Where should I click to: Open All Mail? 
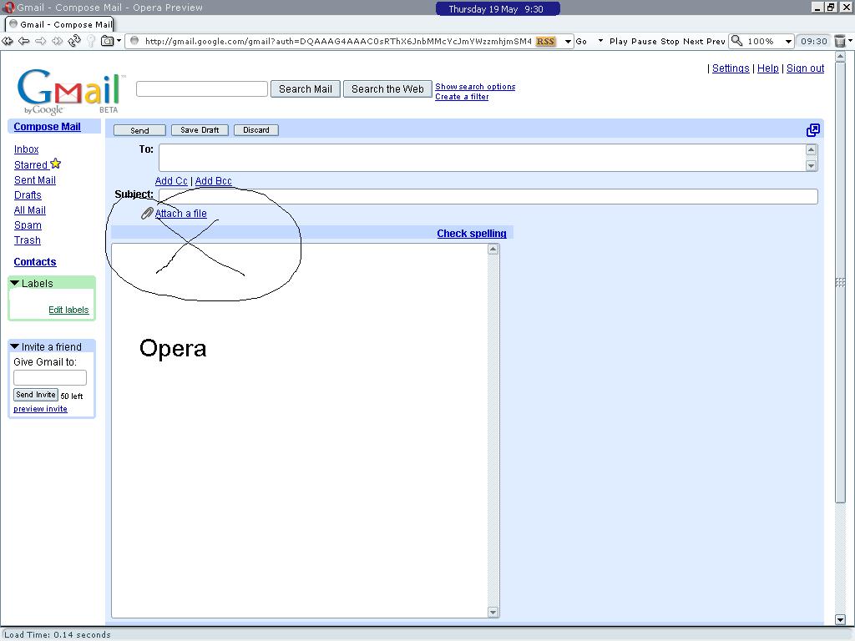coord(30,210)
